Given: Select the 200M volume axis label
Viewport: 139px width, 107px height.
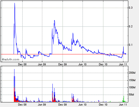Looking at the screenshot, I should [132, 73].
